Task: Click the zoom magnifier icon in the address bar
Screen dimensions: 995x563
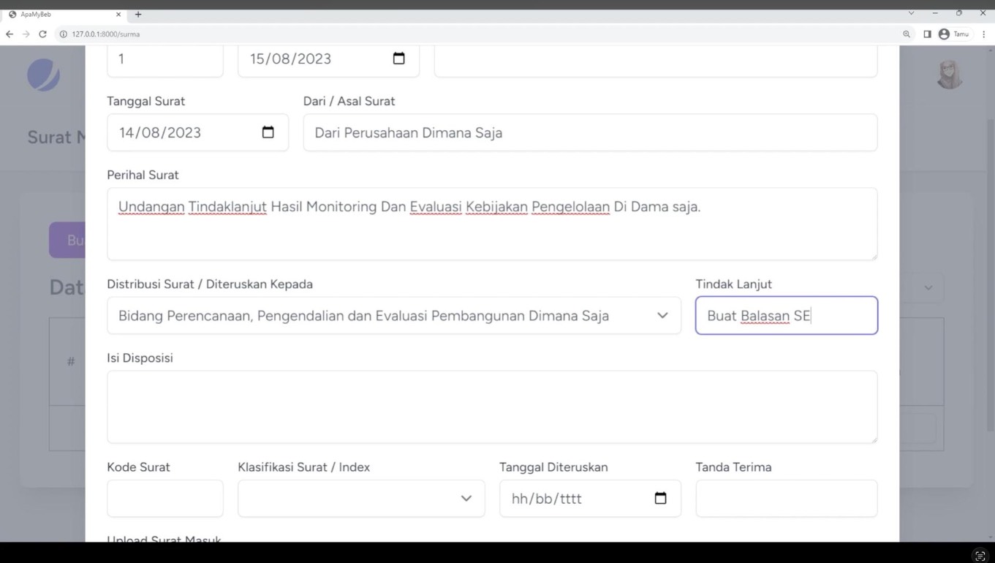Action: point(907,34)
